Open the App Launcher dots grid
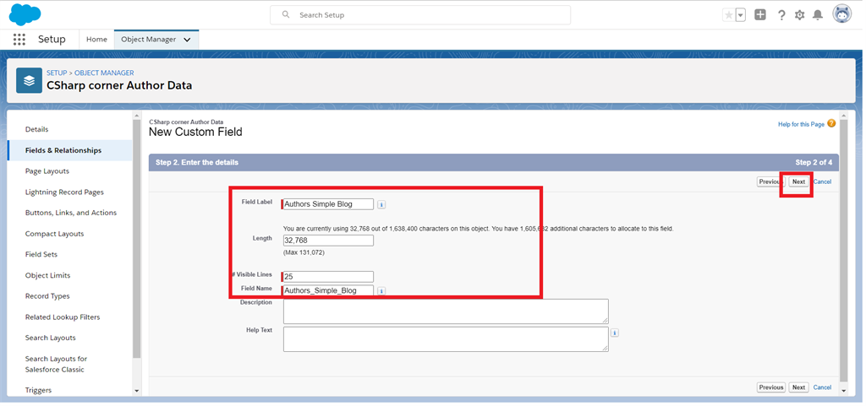 pyautogui.click(x=19, y=39)
